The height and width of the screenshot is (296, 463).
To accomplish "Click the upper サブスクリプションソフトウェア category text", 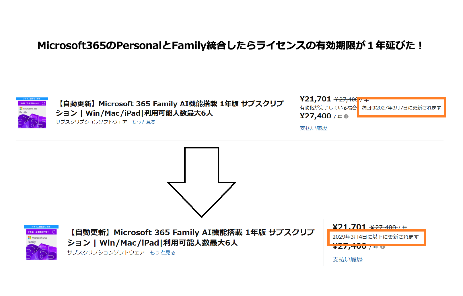I will pyautogui.click(x=92, y=122).
